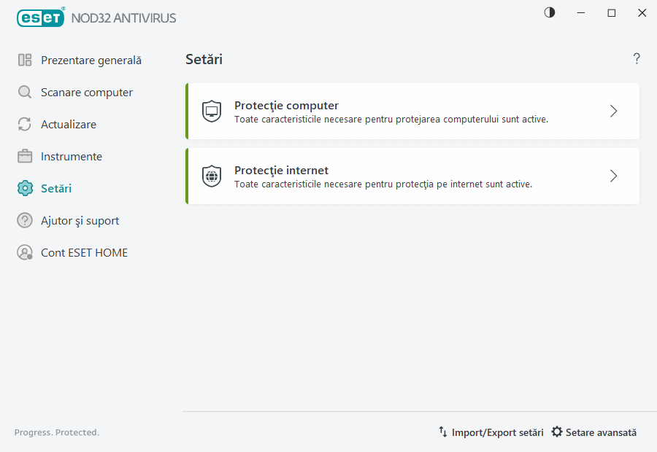Select Scanare computer in the sidebar menu
The height and width of the screenshot is (452, 657).
[88, 92]
